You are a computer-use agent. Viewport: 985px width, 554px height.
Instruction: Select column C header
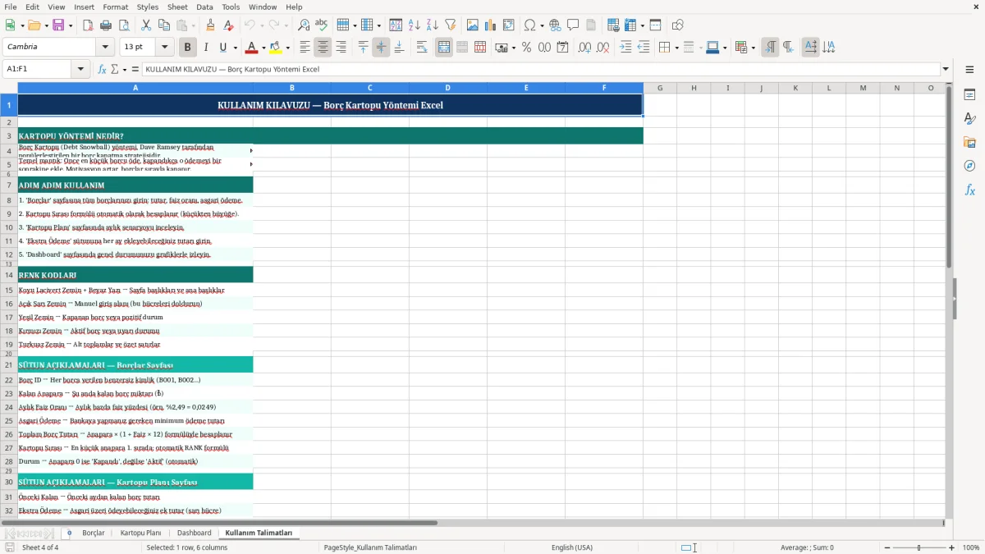coord(369,88)
